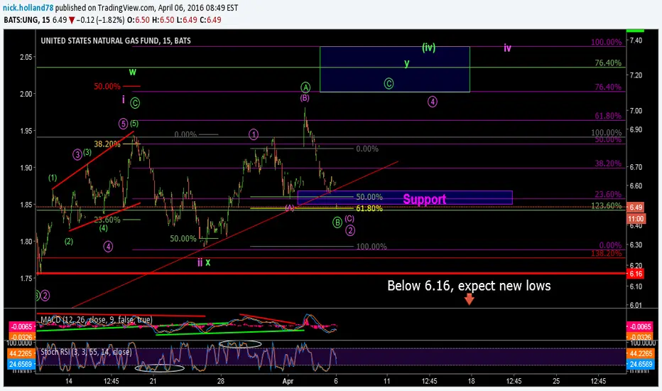Select the green (1) wave label

coord(53,178)
